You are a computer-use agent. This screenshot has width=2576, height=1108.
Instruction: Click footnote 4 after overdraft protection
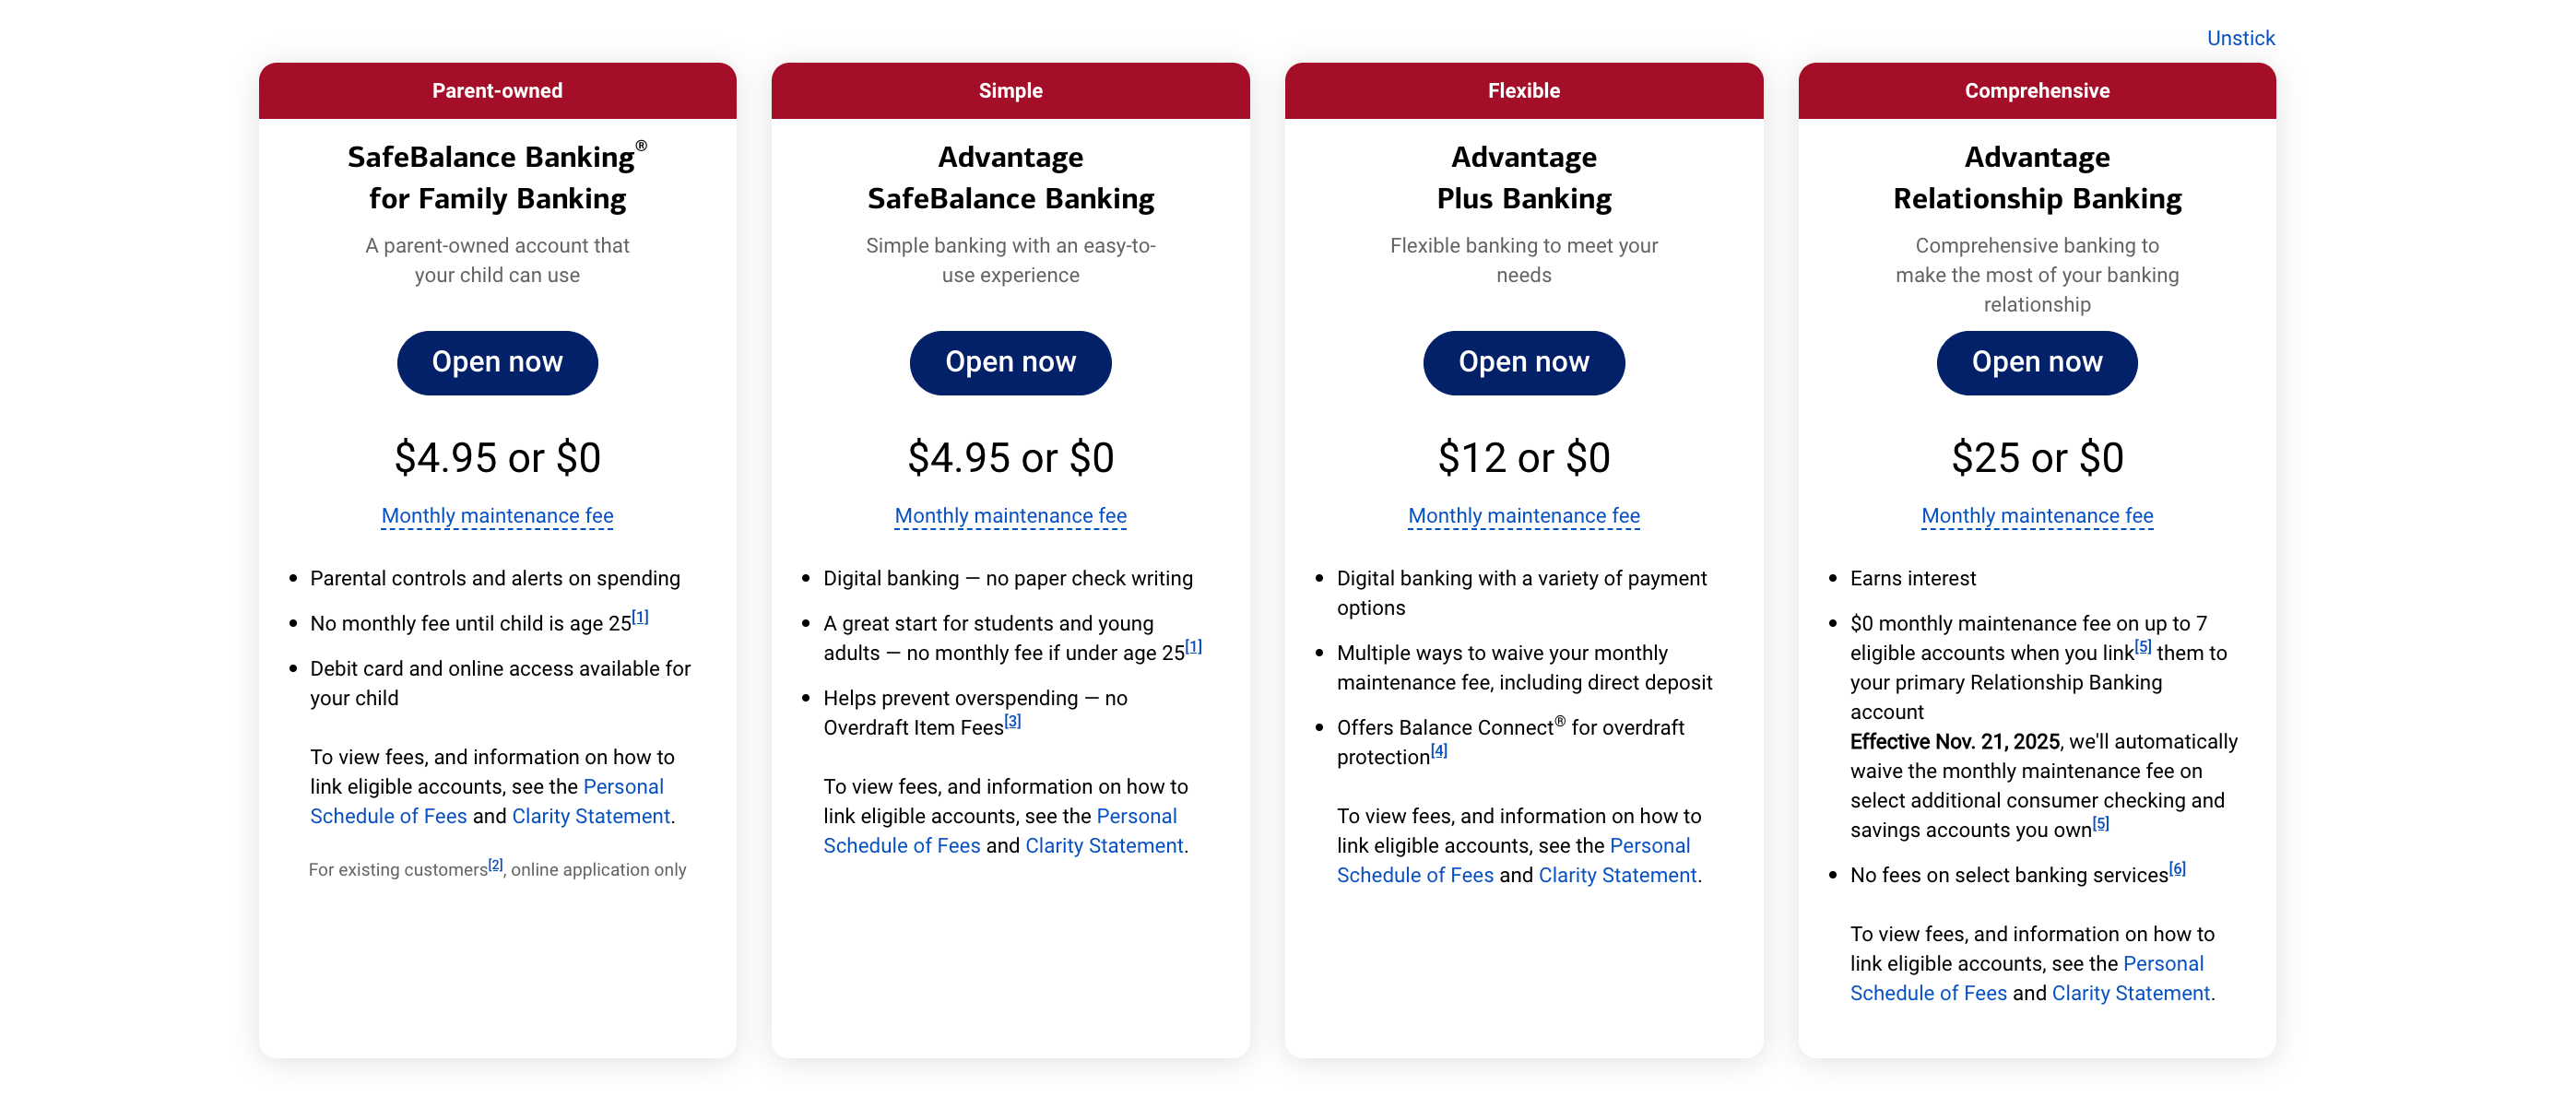coord(1438,751)
